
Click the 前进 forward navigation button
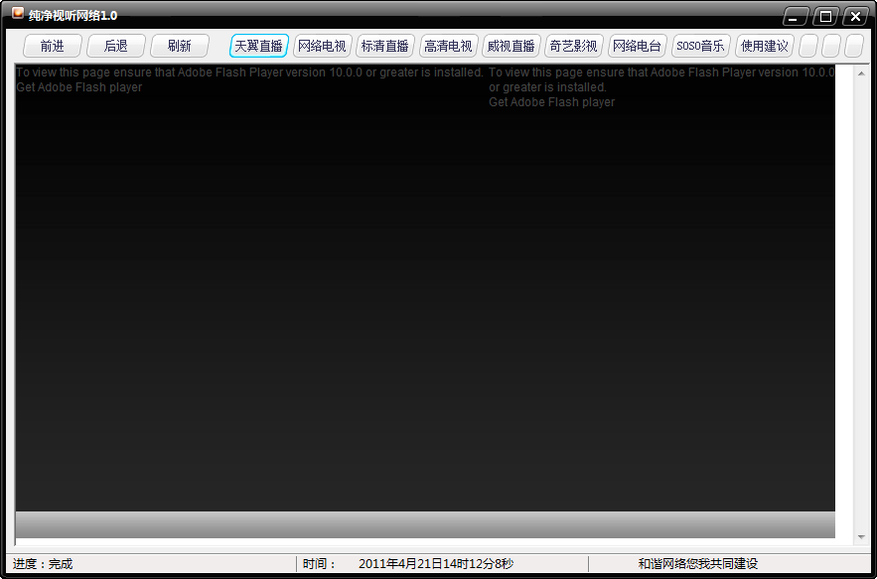pyautogui.click(x=52, y=45)
